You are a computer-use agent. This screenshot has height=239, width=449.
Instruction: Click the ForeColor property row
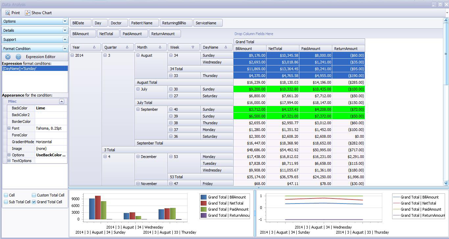point(37,135)
